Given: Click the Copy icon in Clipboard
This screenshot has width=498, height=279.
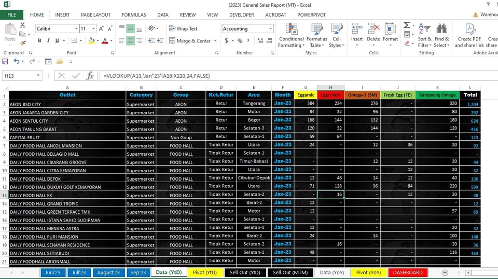Looking at the screenshot, I should tap(22, 34).
